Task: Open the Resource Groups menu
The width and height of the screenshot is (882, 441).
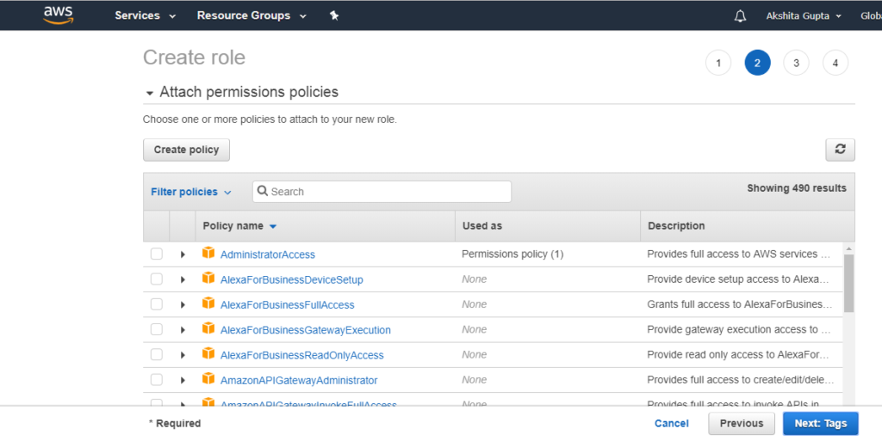Action: coord(252,15)
